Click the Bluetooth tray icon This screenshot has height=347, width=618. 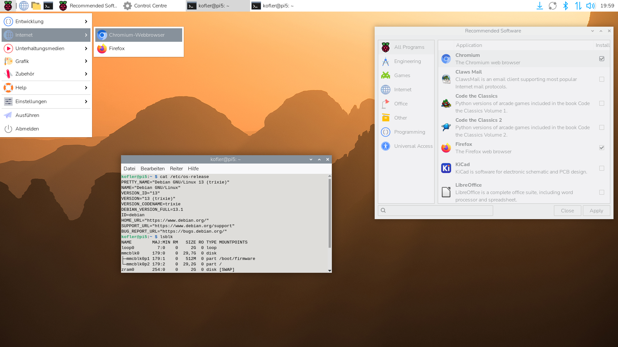566,6
